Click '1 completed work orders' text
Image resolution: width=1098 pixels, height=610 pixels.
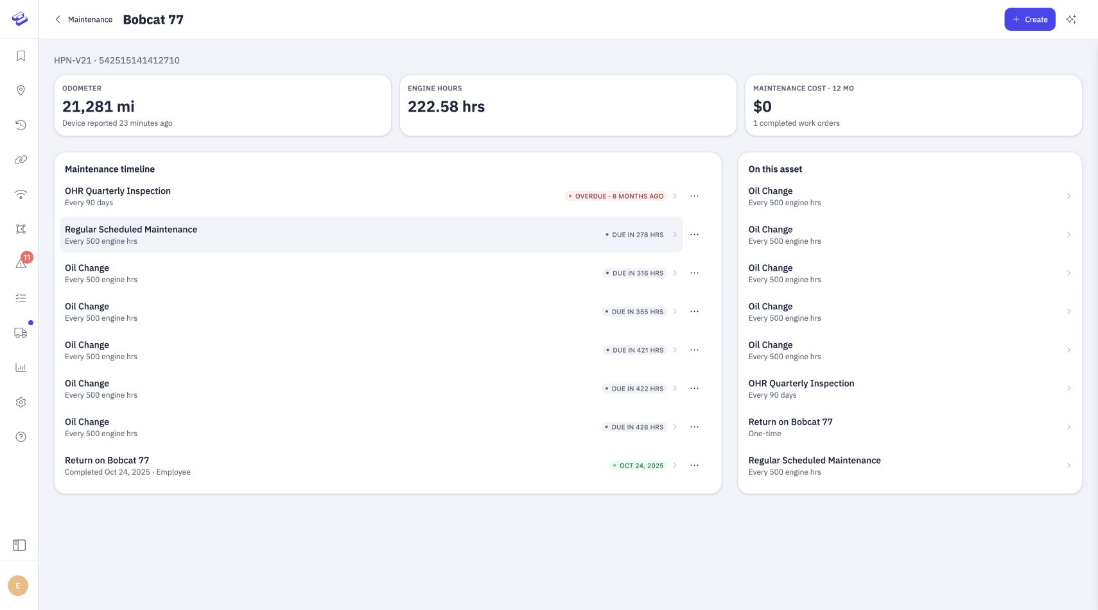pos(796,123)
